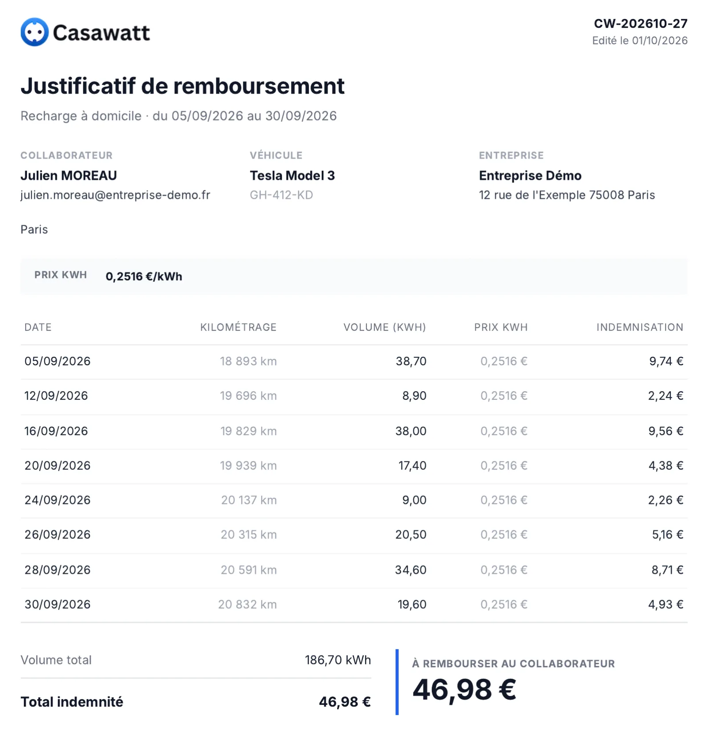
Task: Select the price value '0,2516 €/kWh'
Action: coord(144,277)
